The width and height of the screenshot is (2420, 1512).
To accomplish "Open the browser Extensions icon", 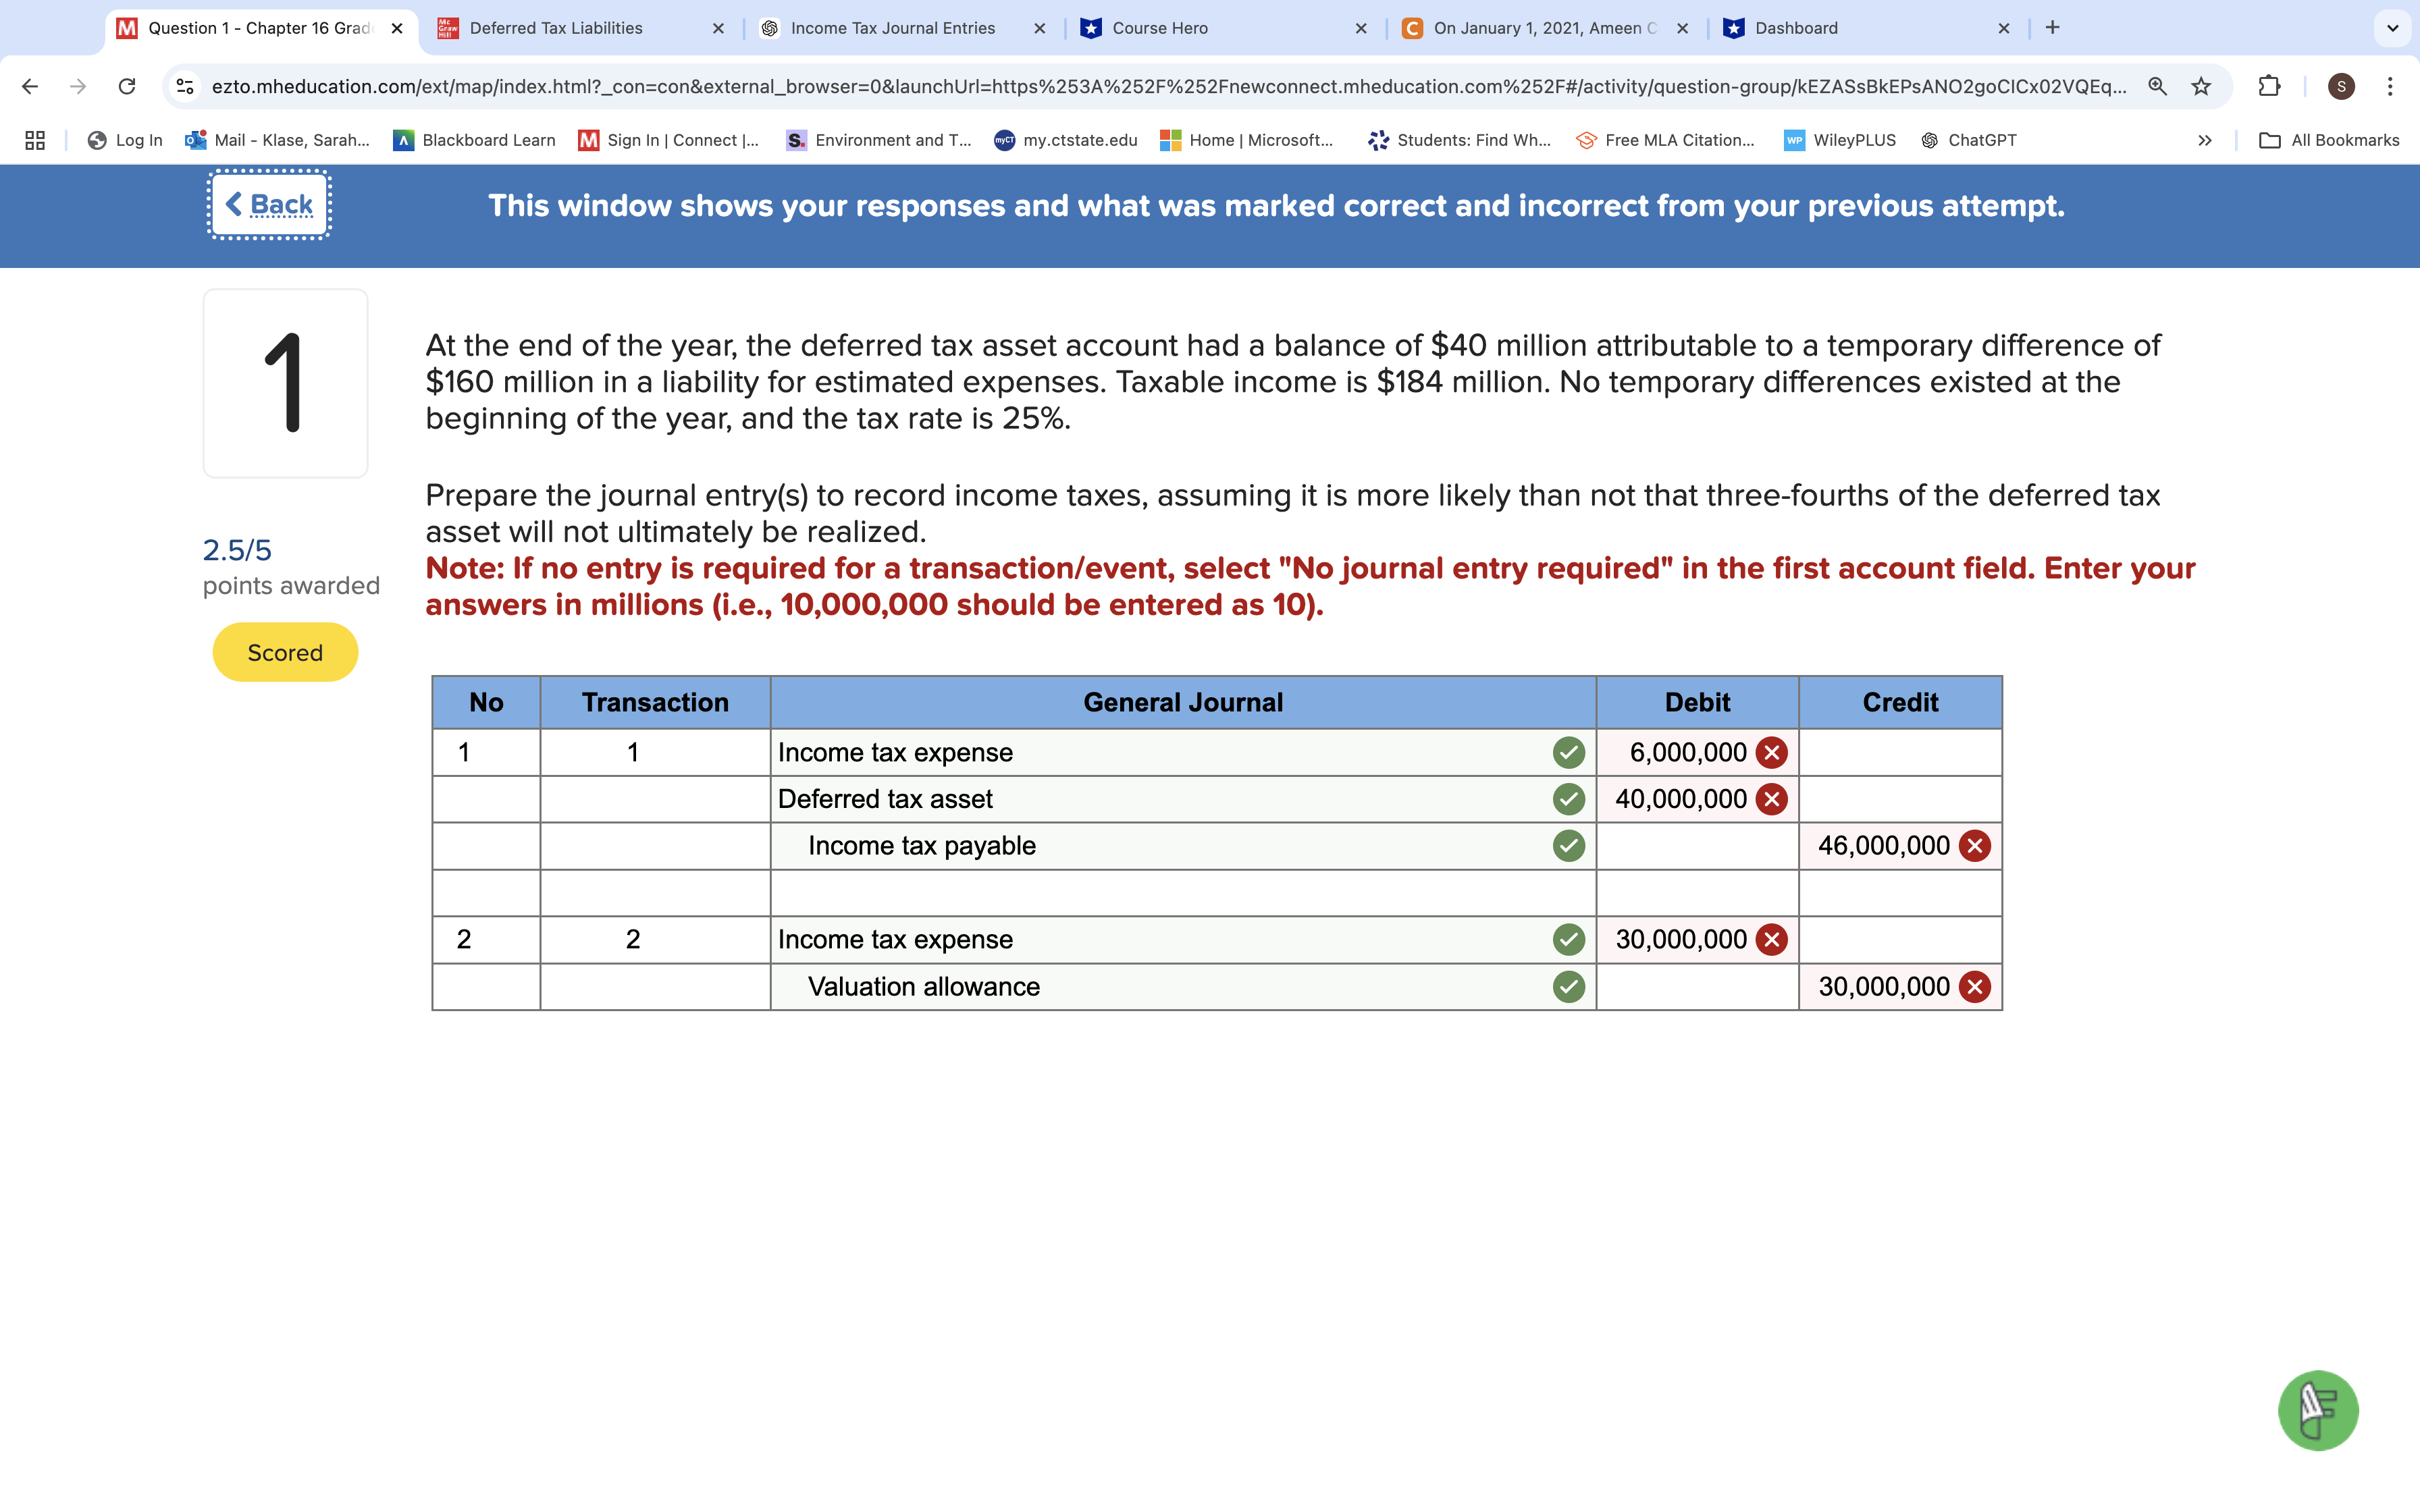I will 2268,86.
